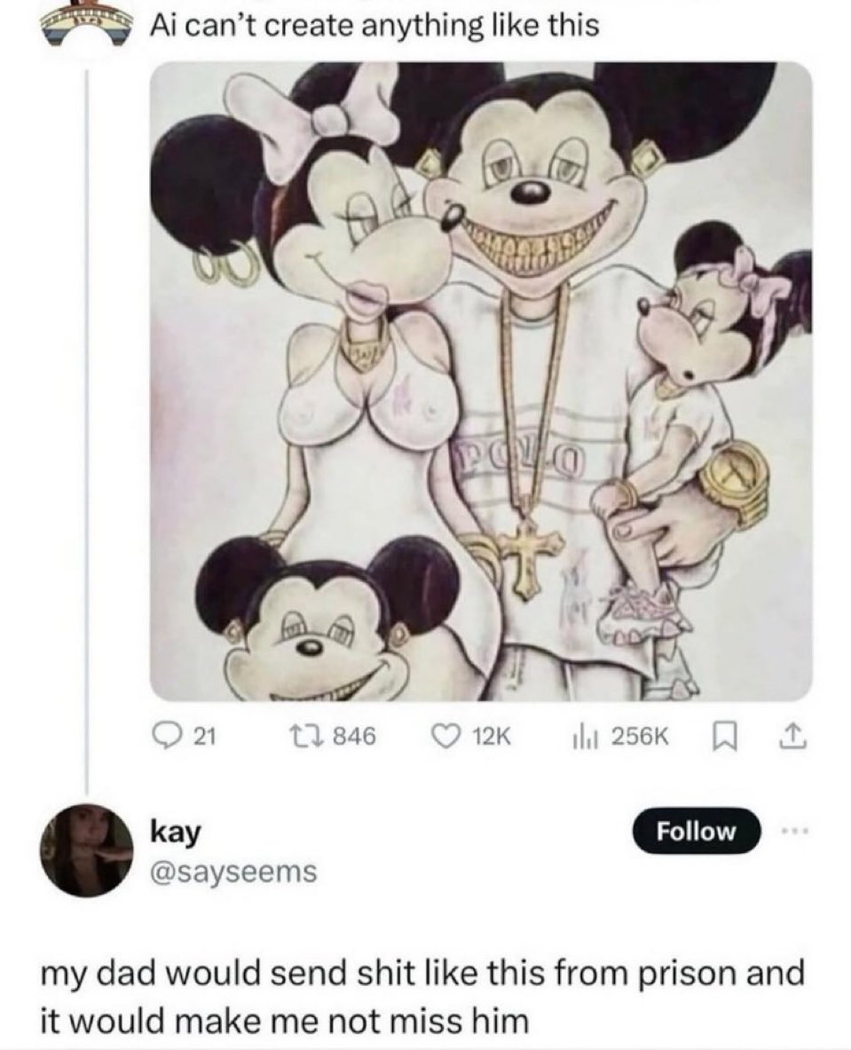851x1050 pixels.
Task: Open the three-dot more options menu
Action: click(793, 832)
